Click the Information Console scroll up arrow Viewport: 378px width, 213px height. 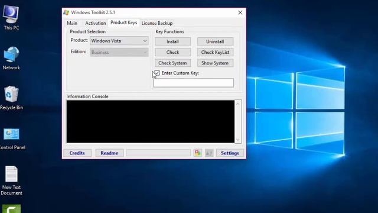(x=237, y=104)
